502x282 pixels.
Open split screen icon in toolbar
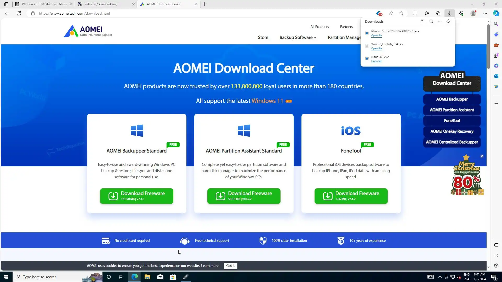pyautogui.click(x=415, y=13)
